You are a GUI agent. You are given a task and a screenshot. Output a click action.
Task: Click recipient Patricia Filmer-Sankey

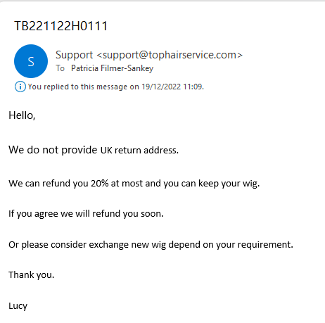click(x=112, y=68)
